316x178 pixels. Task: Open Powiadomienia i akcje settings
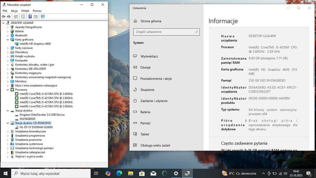(x=156, y=79)
